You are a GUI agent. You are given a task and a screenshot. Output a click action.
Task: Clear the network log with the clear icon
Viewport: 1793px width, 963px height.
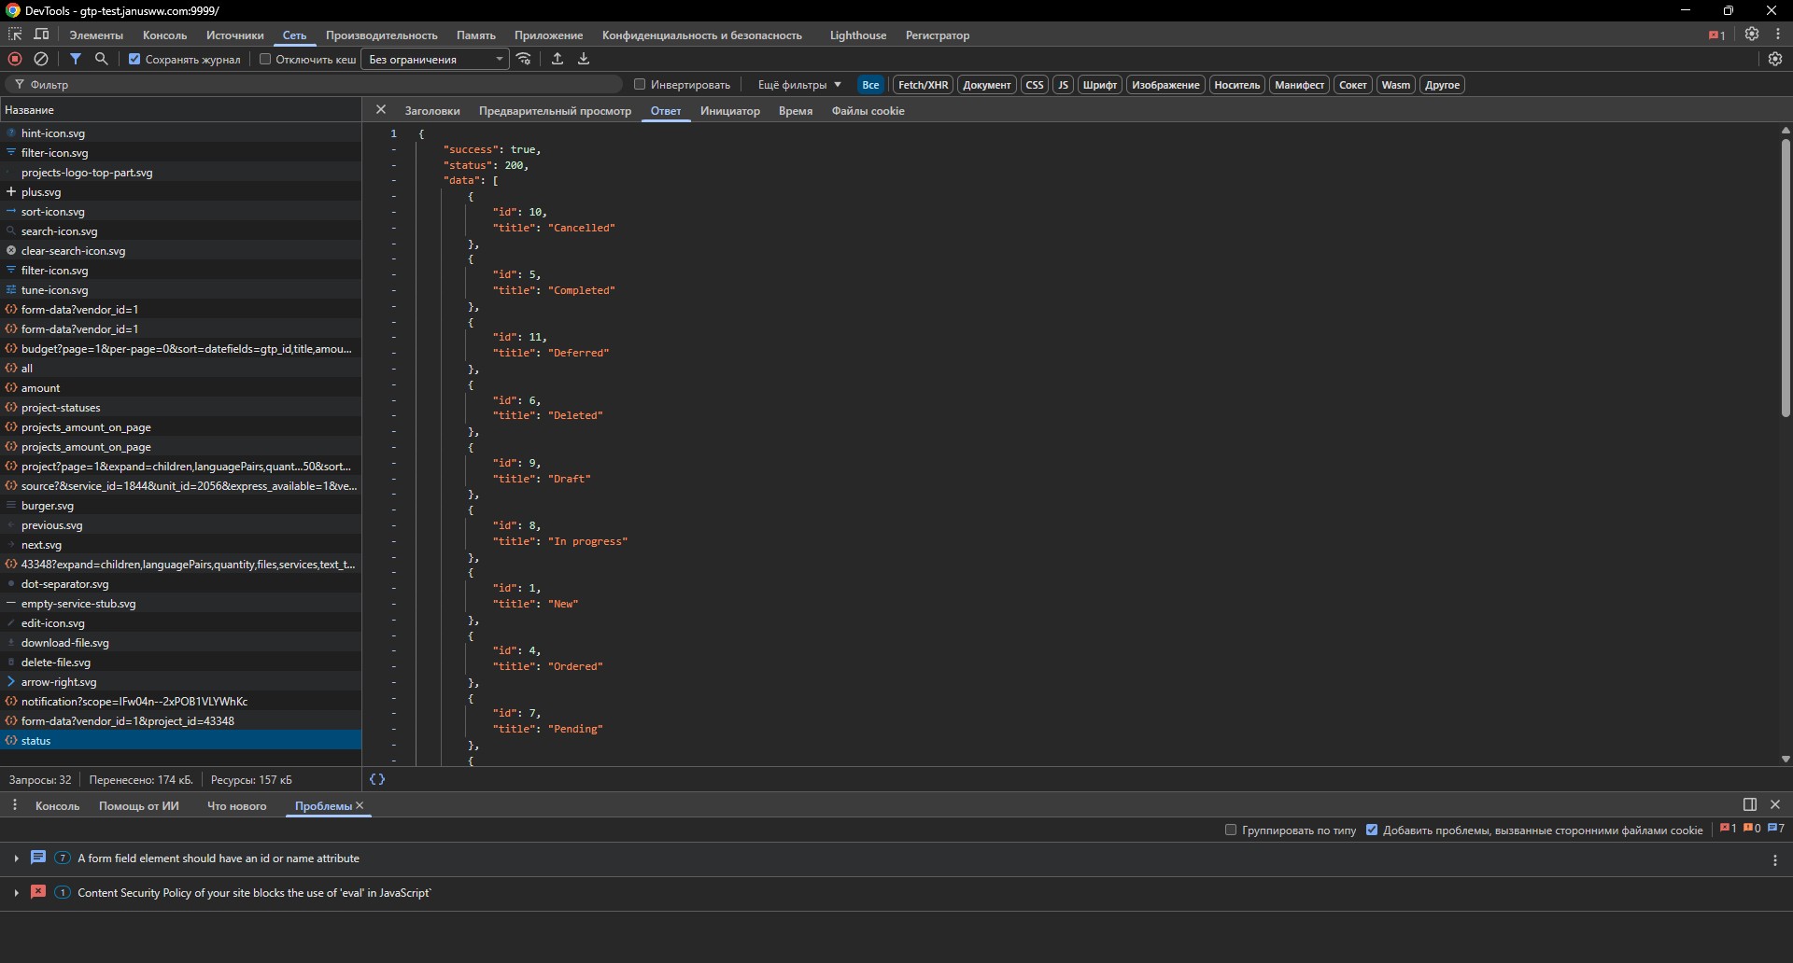click(x=41, y=59)
